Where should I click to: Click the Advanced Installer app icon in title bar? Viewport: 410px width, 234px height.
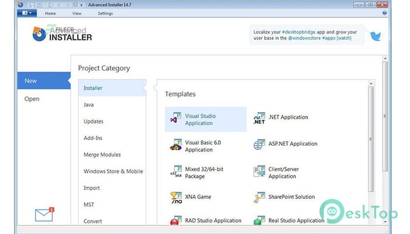[20, 5]
